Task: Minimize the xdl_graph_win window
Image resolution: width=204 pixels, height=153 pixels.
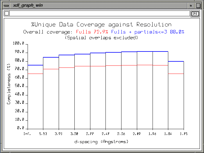Action: (x=191, y=5)
